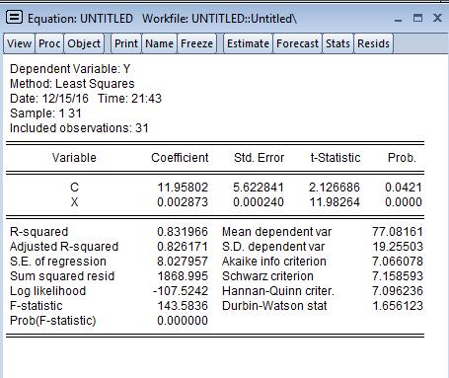
Task: Close the equation window
Action: coord(437,18)
